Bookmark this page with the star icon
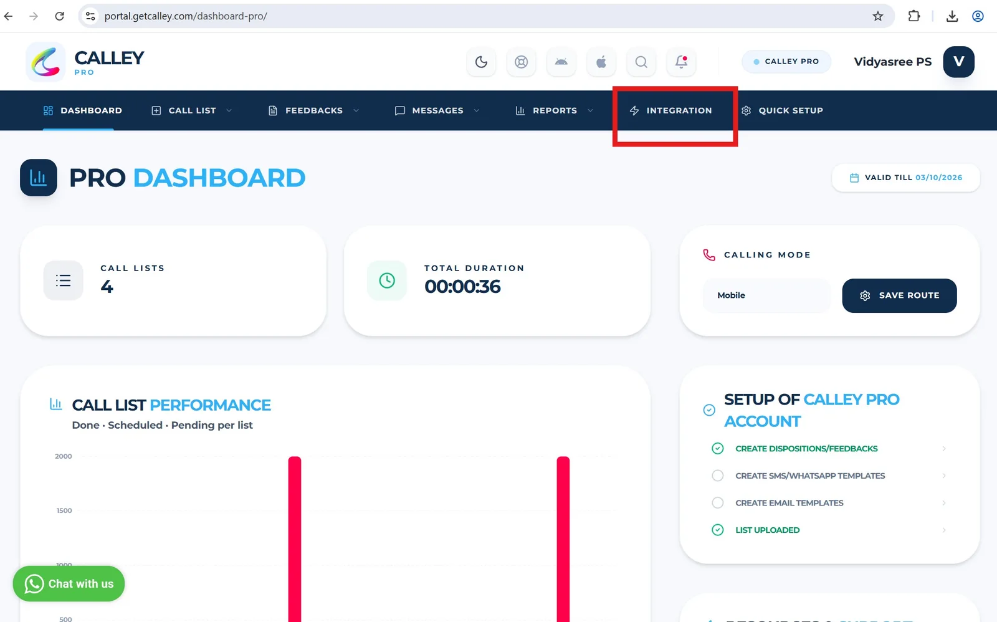 (x=878, y=16)
